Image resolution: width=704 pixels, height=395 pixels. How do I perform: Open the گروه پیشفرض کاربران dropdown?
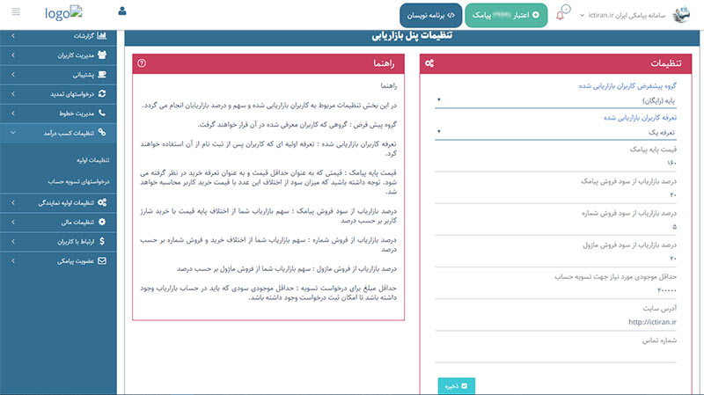click(x=555, y=100)
